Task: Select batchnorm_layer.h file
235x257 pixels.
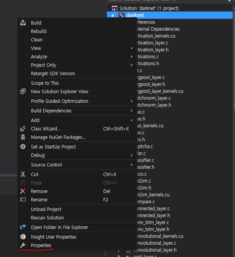Action: (x=154, y=105)
